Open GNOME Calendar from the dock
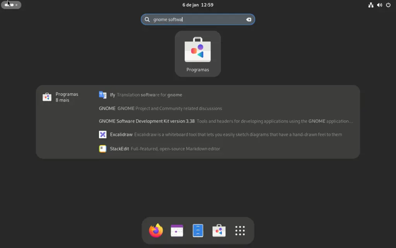Image resolution: width=396 pixels, height=248 pixels. click(x=176, y=230)
